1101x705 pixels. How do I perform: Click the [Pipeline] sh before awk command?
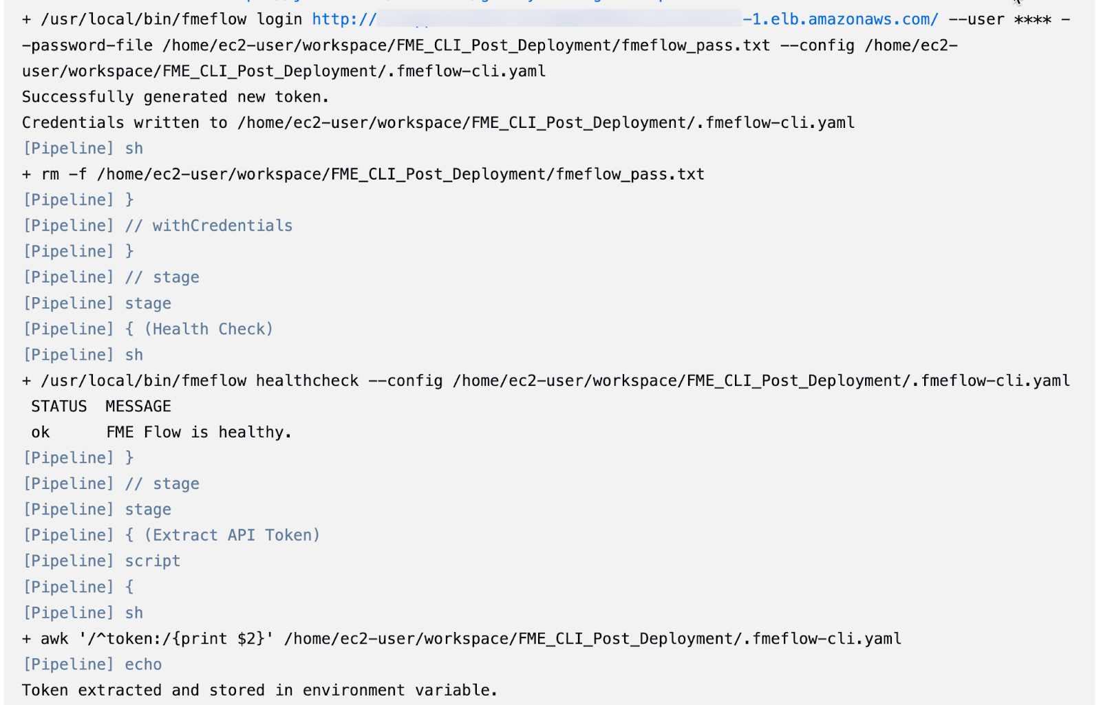pyautogui.click(x=83, y=613)
